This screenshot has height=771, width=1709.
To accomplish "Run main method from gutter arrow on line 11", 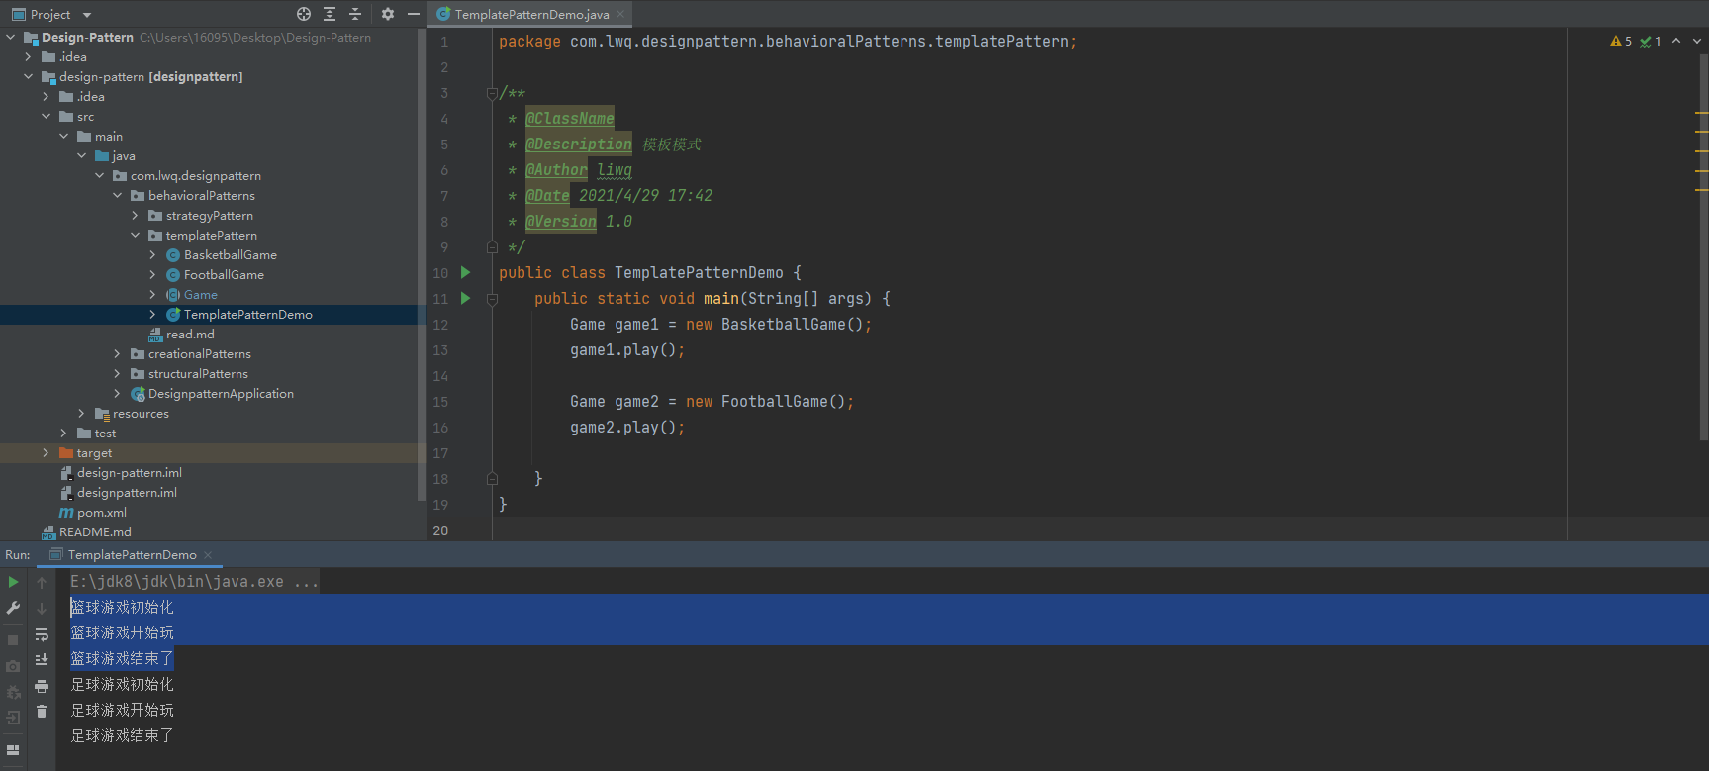I will [466, 298].
